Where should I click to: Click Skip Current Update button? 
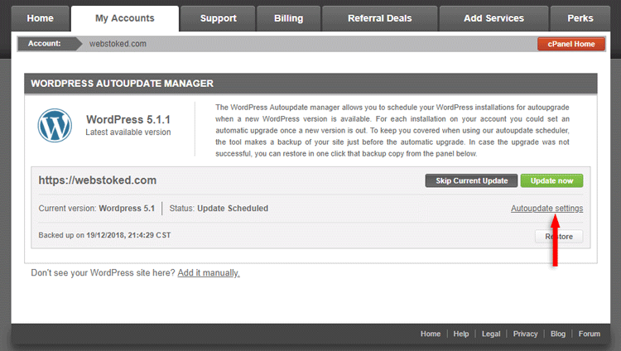click(471, 180)
